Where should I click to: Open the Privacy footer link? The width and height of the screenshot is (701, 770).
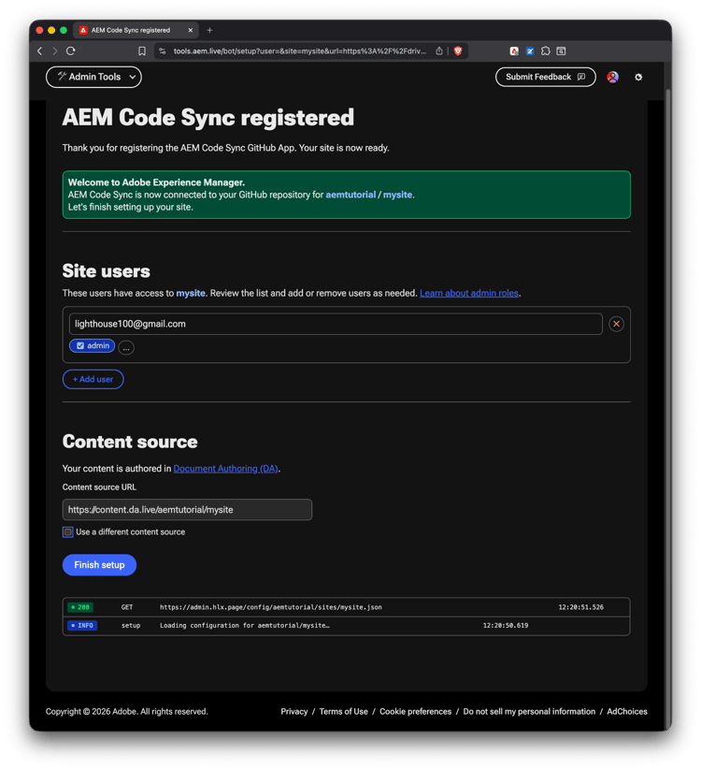293,712
